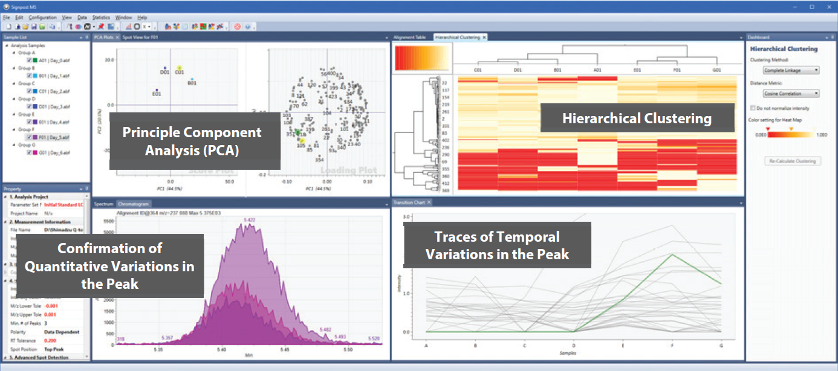Screen dimensions: 838x371
Task: Click the blue floppy disk save icon
Action: point(34,27)
